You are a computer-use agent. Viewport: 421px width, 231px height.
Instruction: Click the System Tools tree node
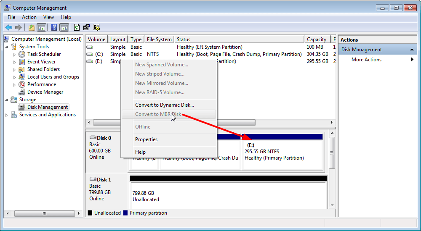(34, 47)
